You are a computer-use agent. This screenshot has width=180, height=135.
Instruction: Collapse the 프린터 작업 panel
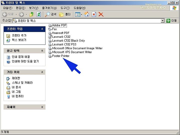pos(42,29)
